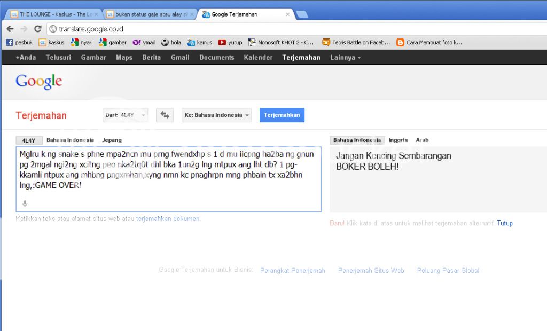Open the kaskus bookmark icon
The image size is (547, 331).
click(42, 43)
